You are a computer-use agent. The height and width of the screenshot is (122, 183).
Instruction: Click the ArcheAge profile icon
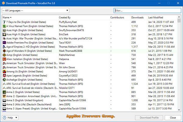[4, 80]
